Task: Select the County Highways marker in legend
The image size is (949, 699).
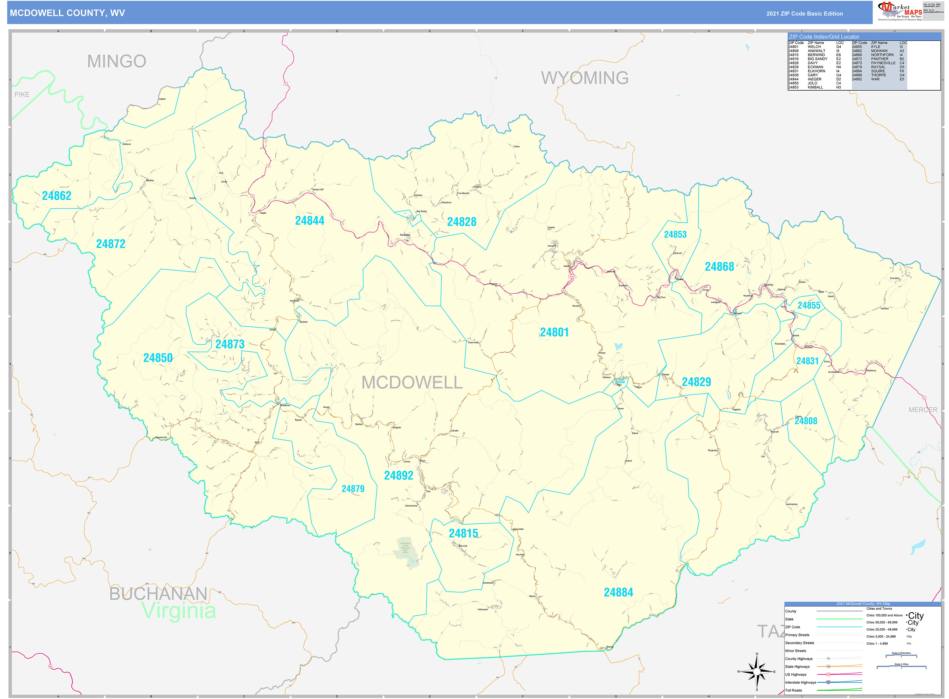Action: click(829, 658)
